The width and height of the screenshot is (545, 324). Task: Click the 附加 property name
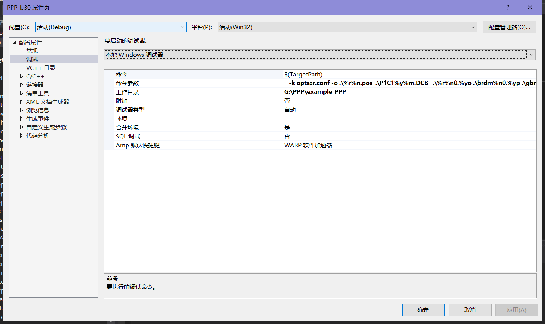[x=122, y=101]
